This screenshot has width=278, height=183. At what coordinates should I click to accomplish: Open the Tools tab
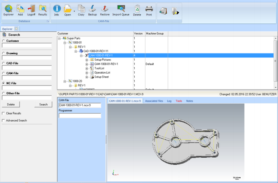tap(179, 101)
